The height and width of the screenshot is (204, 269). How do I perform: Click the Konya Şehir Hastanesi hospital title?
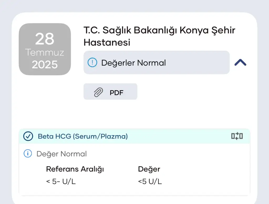[159, 36]
